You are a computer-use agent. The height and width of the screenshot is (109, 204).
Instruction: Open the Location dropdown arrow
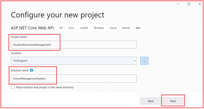135,61
